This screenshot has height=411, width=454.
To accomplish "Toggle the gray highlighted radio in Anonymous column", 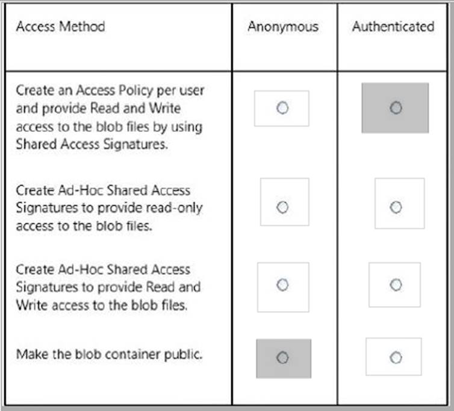I will [282, 358].
